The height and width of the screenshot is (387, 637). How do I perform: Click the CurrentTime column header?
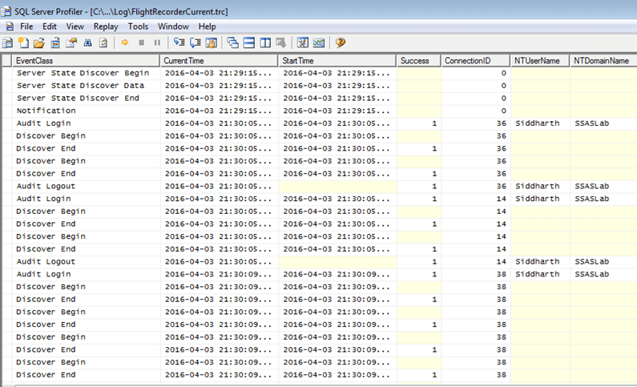point(219,61)
